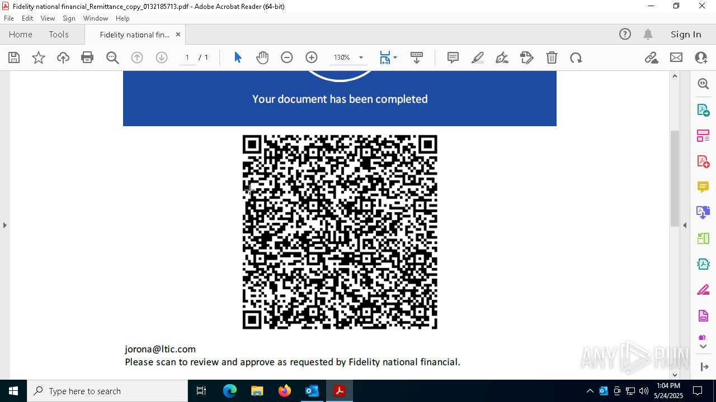Click the Delete trash icon
The height and width of the screenshot is (402, 716).
click(x=552, y=58)
